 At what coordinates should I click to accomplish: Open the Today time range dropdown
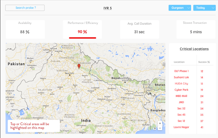pos(204,8)
